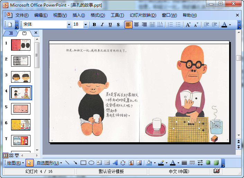Image resolution: width=244 pixels, height=178 pixels.
Task: Select the Line drawing tool
Action: [67, 163]
